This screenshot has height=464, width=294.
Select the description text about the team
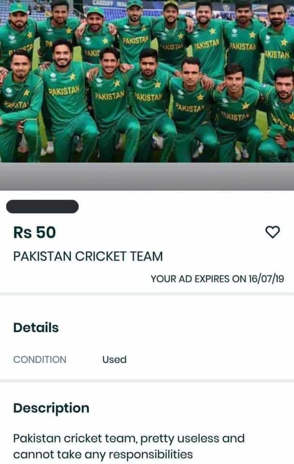[x=129, y=446]
